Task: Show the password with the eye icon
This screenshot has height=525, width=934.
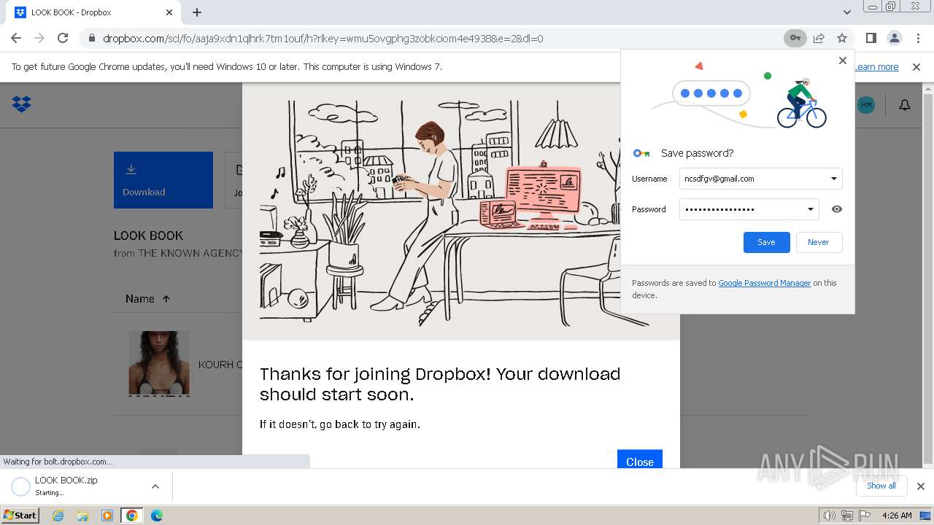Action: [837, 209]
